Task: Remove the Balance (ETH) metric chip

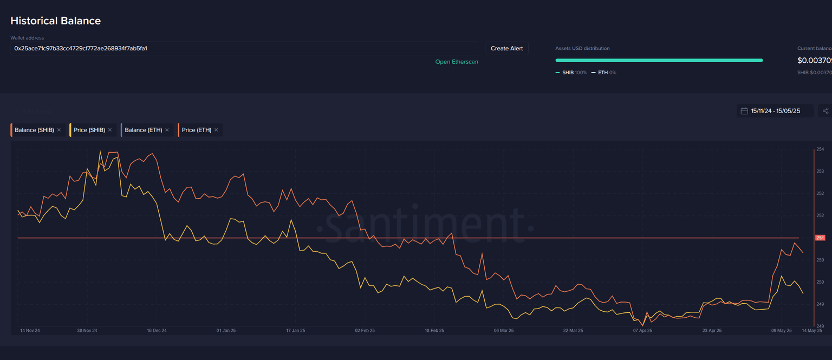Action: coord(167,130)
